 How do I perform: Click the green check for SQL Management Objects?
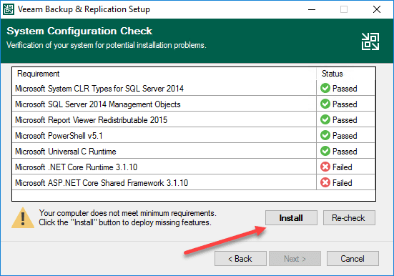[x=325, y=104]
